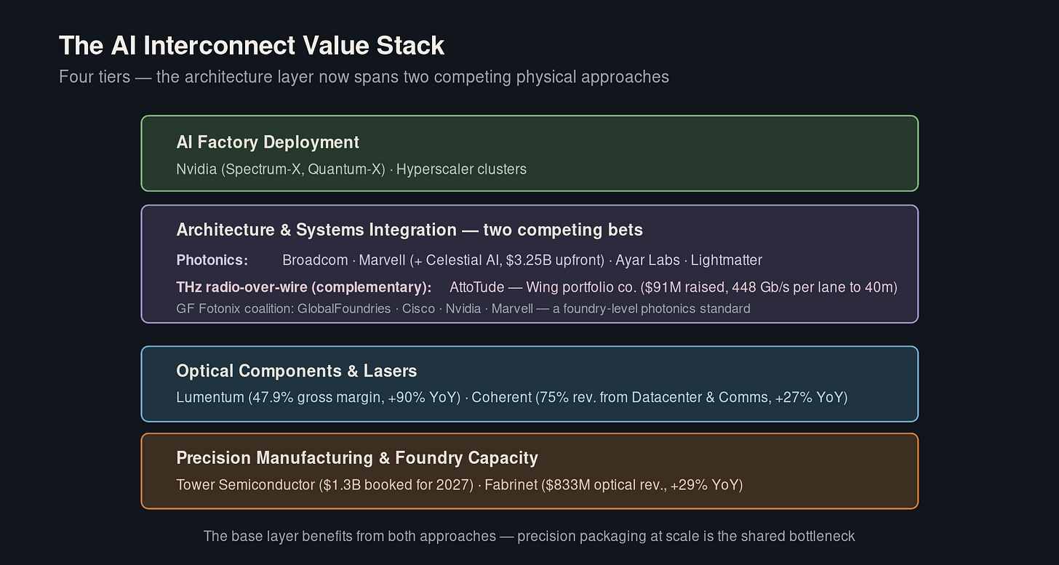Click the 'Hyperscaler clusters' text

coord(461,169)
